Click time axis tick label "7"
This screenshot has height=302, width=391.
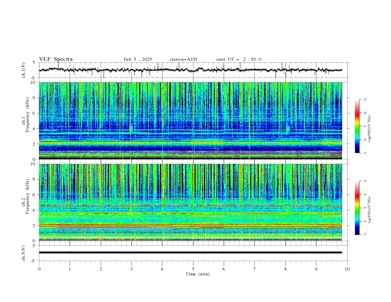[255, 269]
